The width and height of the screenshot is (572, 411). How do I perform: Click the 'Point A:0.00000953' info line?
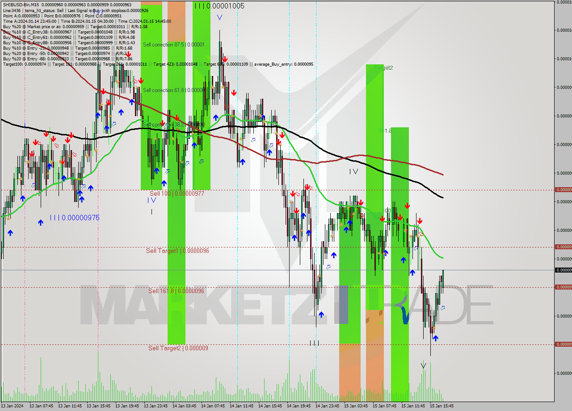(x=62, y=16)
